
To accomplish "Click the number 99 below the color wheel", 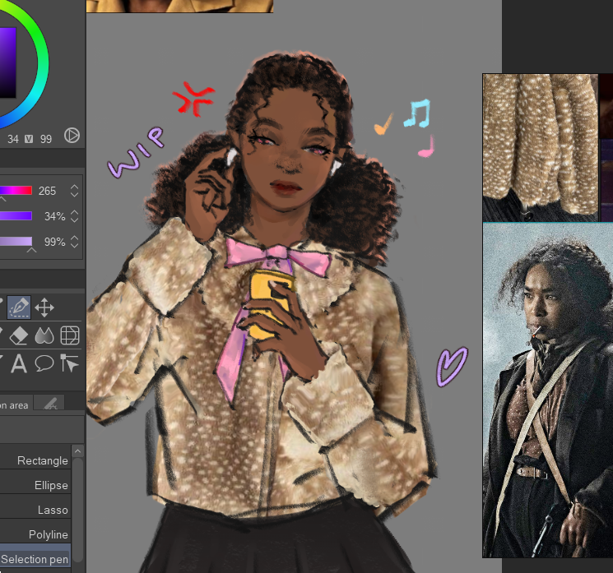I will pos(46,139).
